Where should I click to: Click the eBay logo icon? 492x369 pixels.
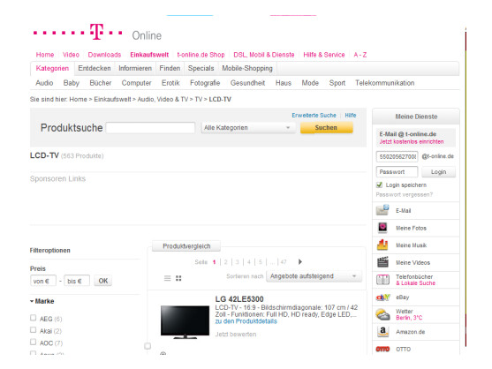click(x=382, y=297)
